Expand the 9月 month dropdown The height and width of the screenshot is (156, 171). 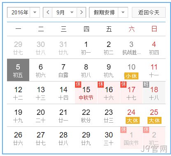(72, 12)
